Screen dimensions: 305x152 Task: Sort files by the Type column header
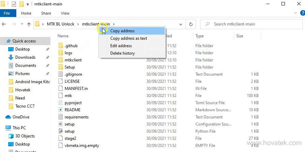point(199,36)
